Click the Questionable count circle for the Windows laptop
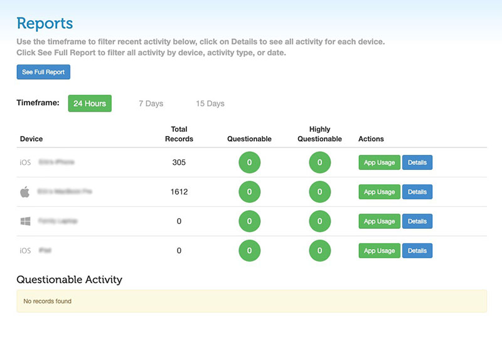 point(249,221)
